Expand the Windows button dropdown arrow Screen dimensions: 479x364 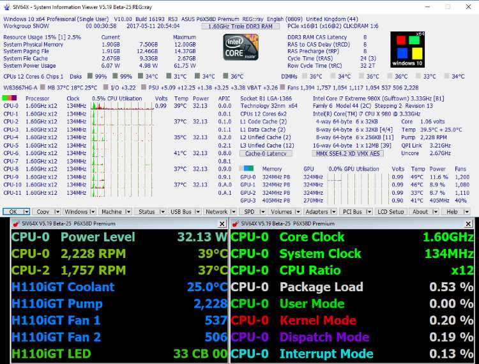tap(93, 211)
